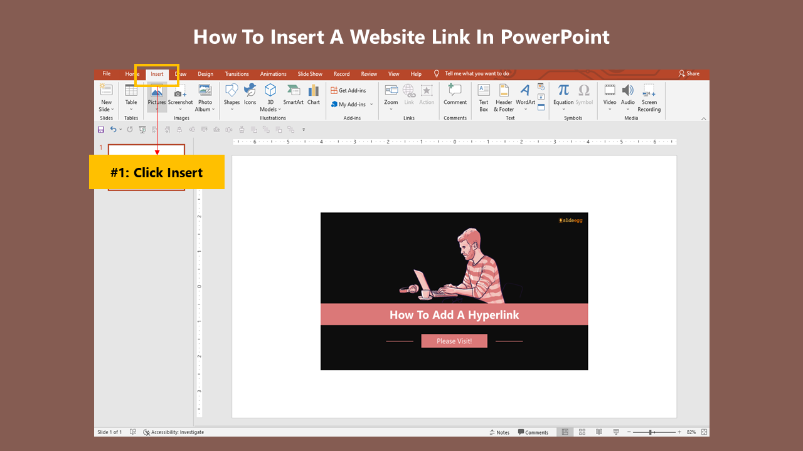Click the spell check icon in status bar
This screenshot has height=451, width=803.
pos(133,432)
